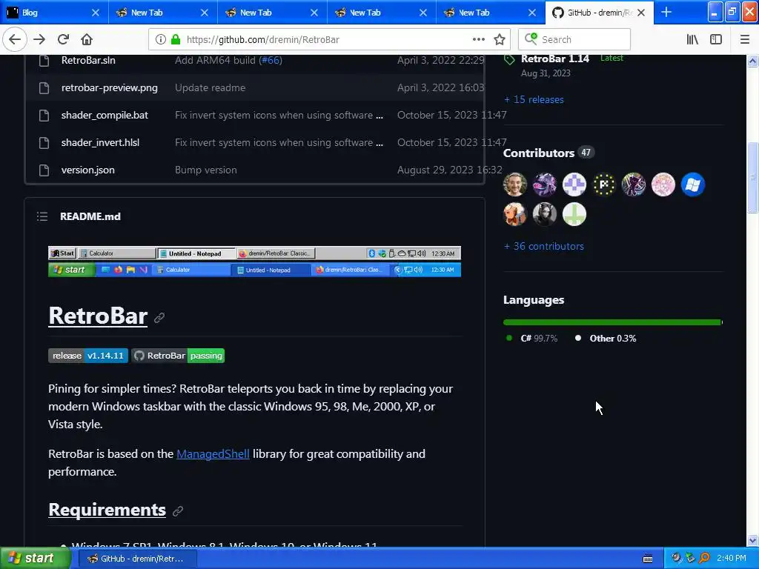
Task: Open version.json file
Action: point(87,170)
